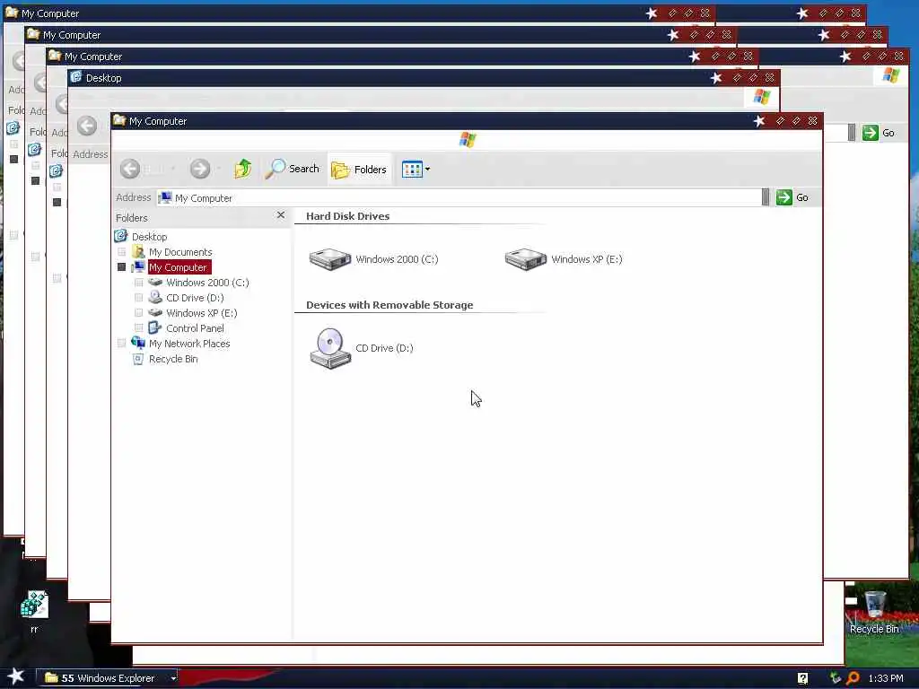This screenshot has width=919, height=689.
Task: Select Desktop in the folder tree
Action: coord(150,237)
